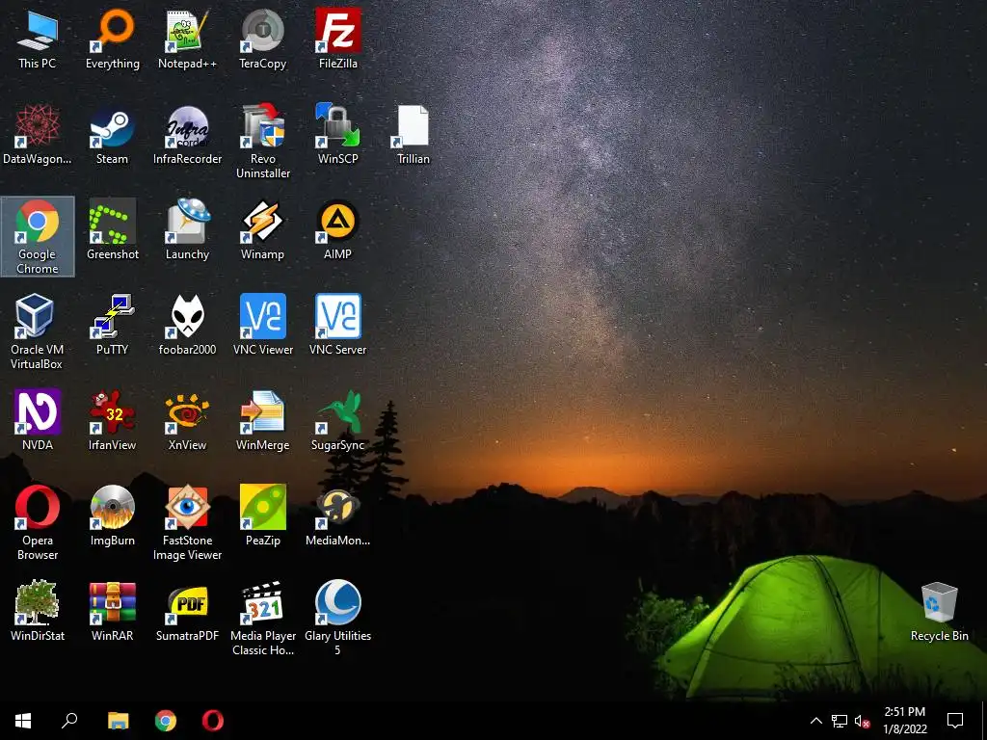Launch Opera from the taskbar

213,721
